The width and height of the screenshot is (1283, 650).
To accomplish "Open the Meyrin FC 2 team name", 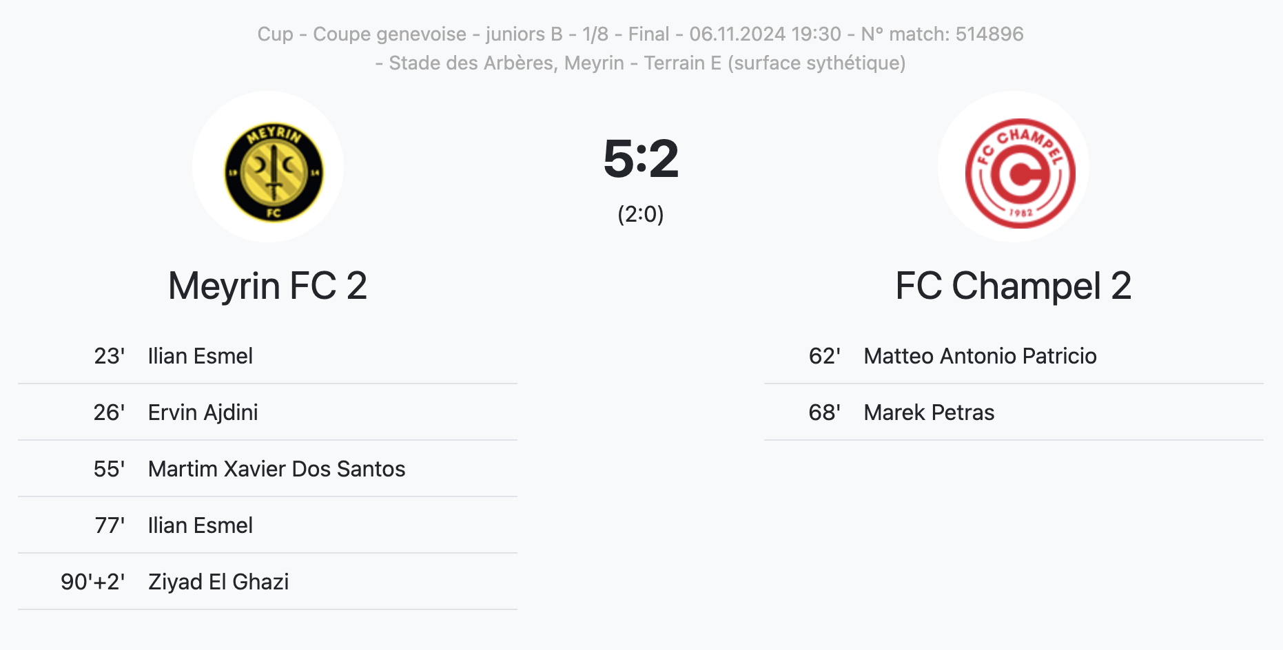I will [x=267, y=286].
